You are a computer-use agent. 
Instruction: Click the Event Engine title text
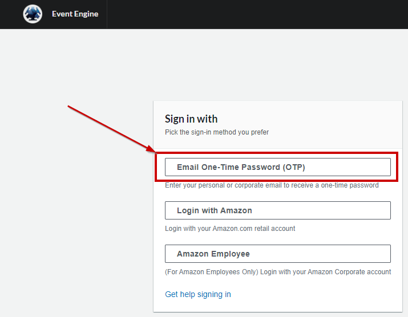point(75,14)
